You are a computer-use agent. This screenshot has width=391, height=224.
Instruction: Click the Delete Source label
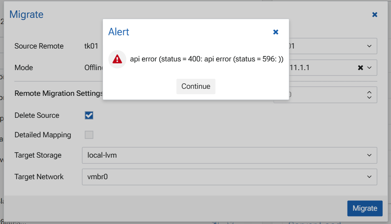(x=37, y=115)
